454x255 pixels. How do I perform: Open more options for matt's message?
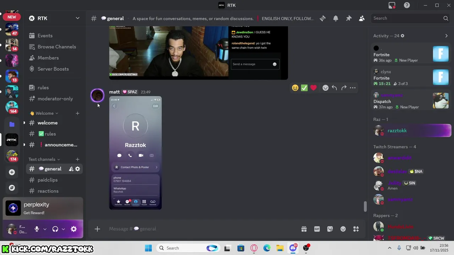tap(353, 88)
